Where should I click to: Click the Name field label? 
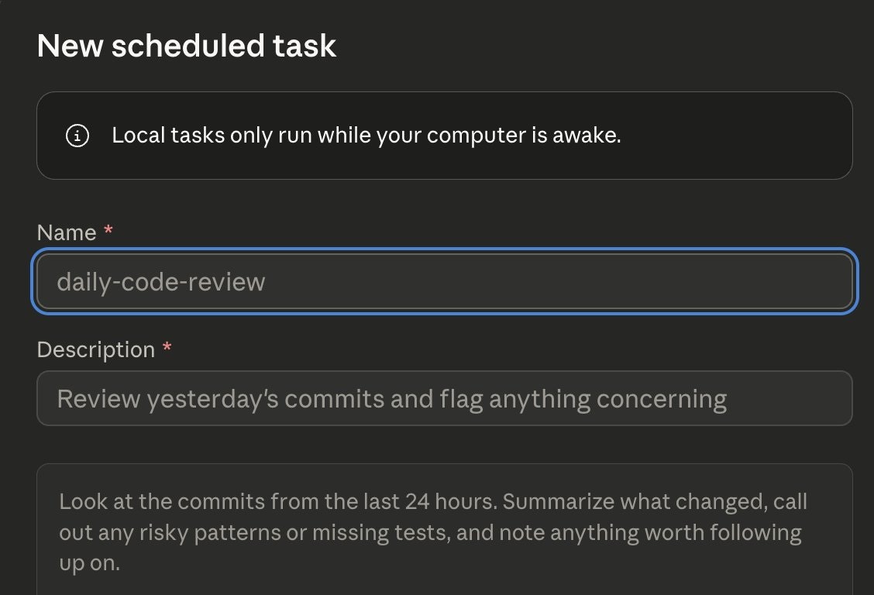(66, 232)
